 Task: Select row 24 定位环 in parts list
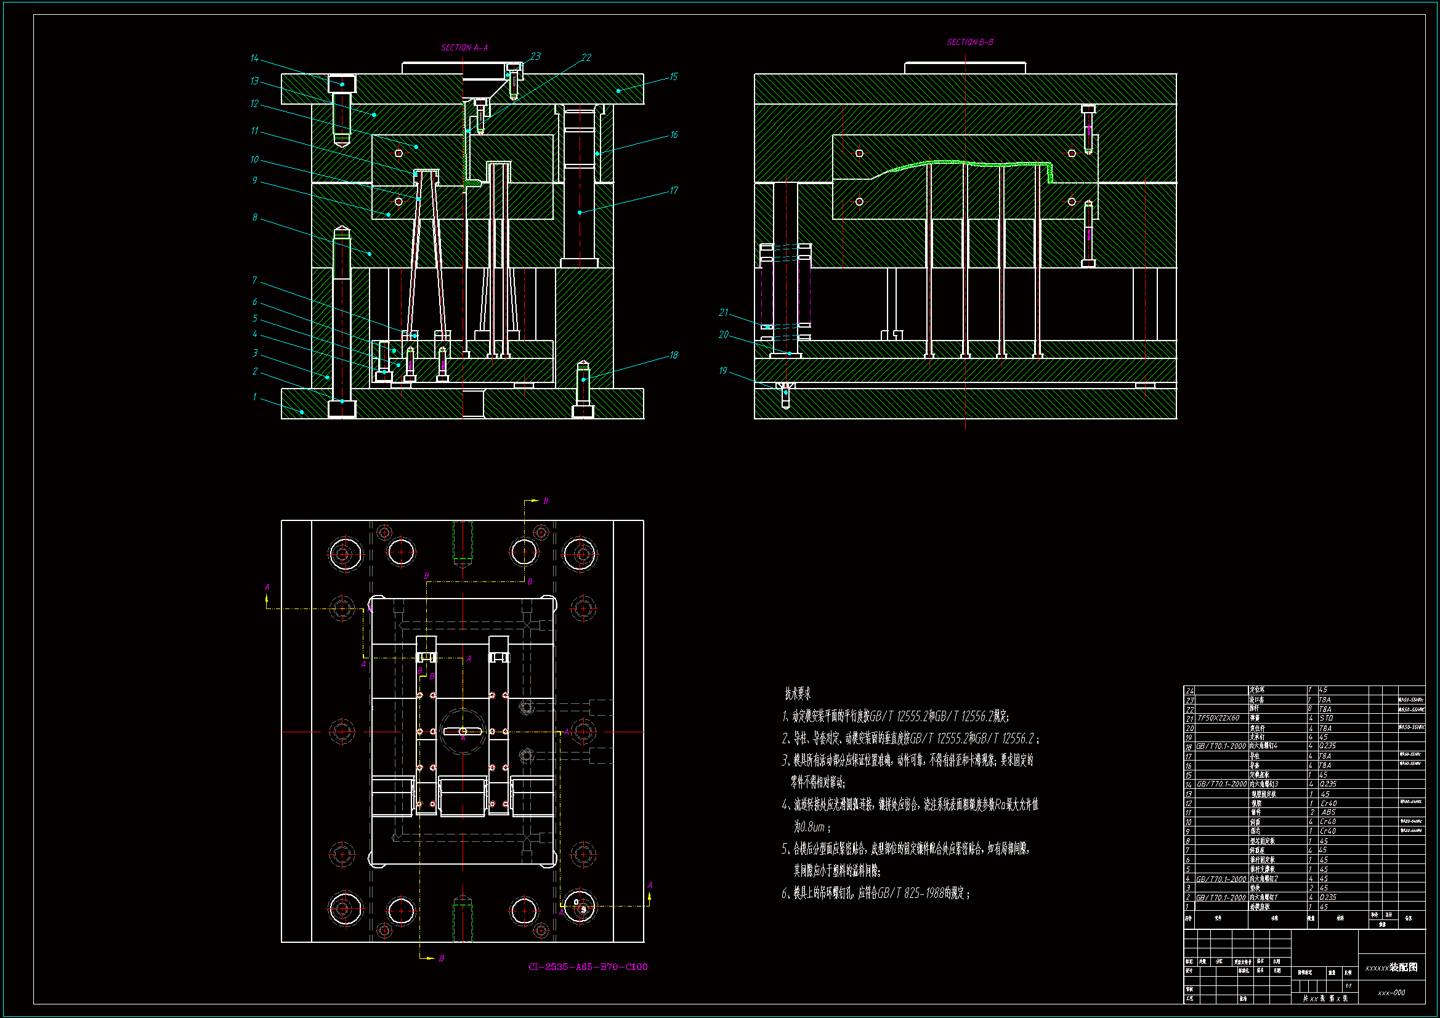[1257, 690]
